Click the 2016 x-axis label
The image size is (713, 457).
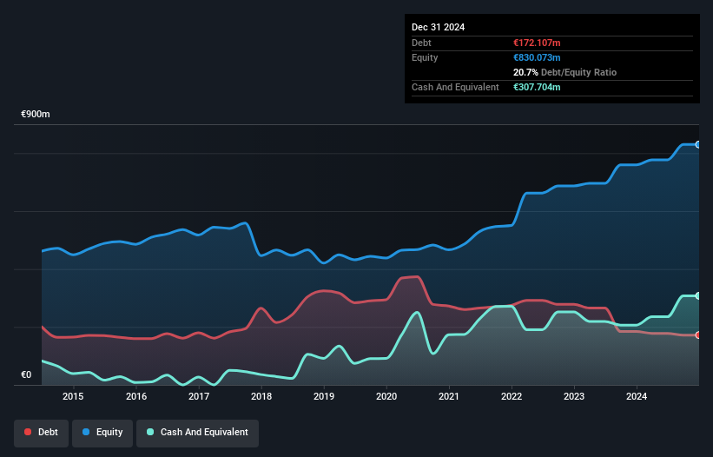(136, 396)
